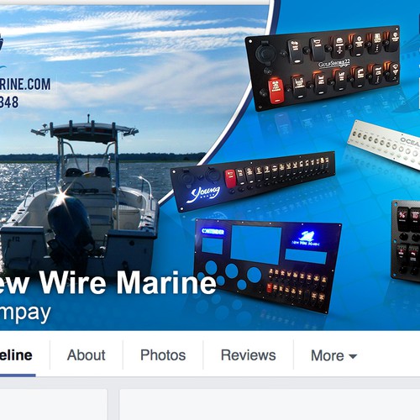Click the website address text in cover
This screenshot has height=420, width=420.
pyautogui.click(x=25, y=84)
